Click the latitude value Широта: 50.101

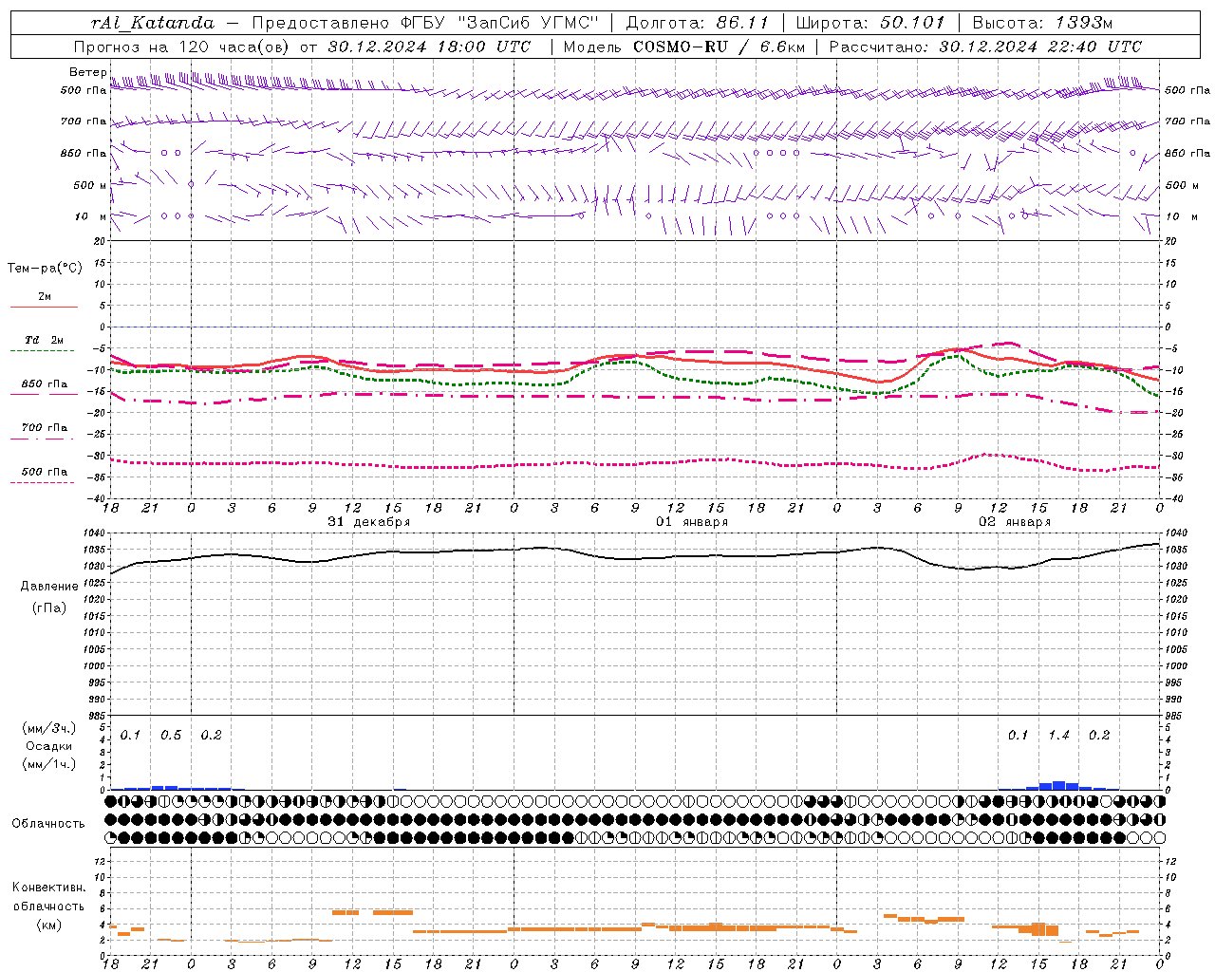click(x=870, y=23)
